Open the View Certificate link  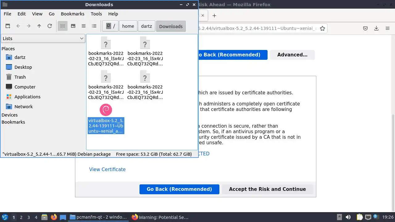pos(107,169)
